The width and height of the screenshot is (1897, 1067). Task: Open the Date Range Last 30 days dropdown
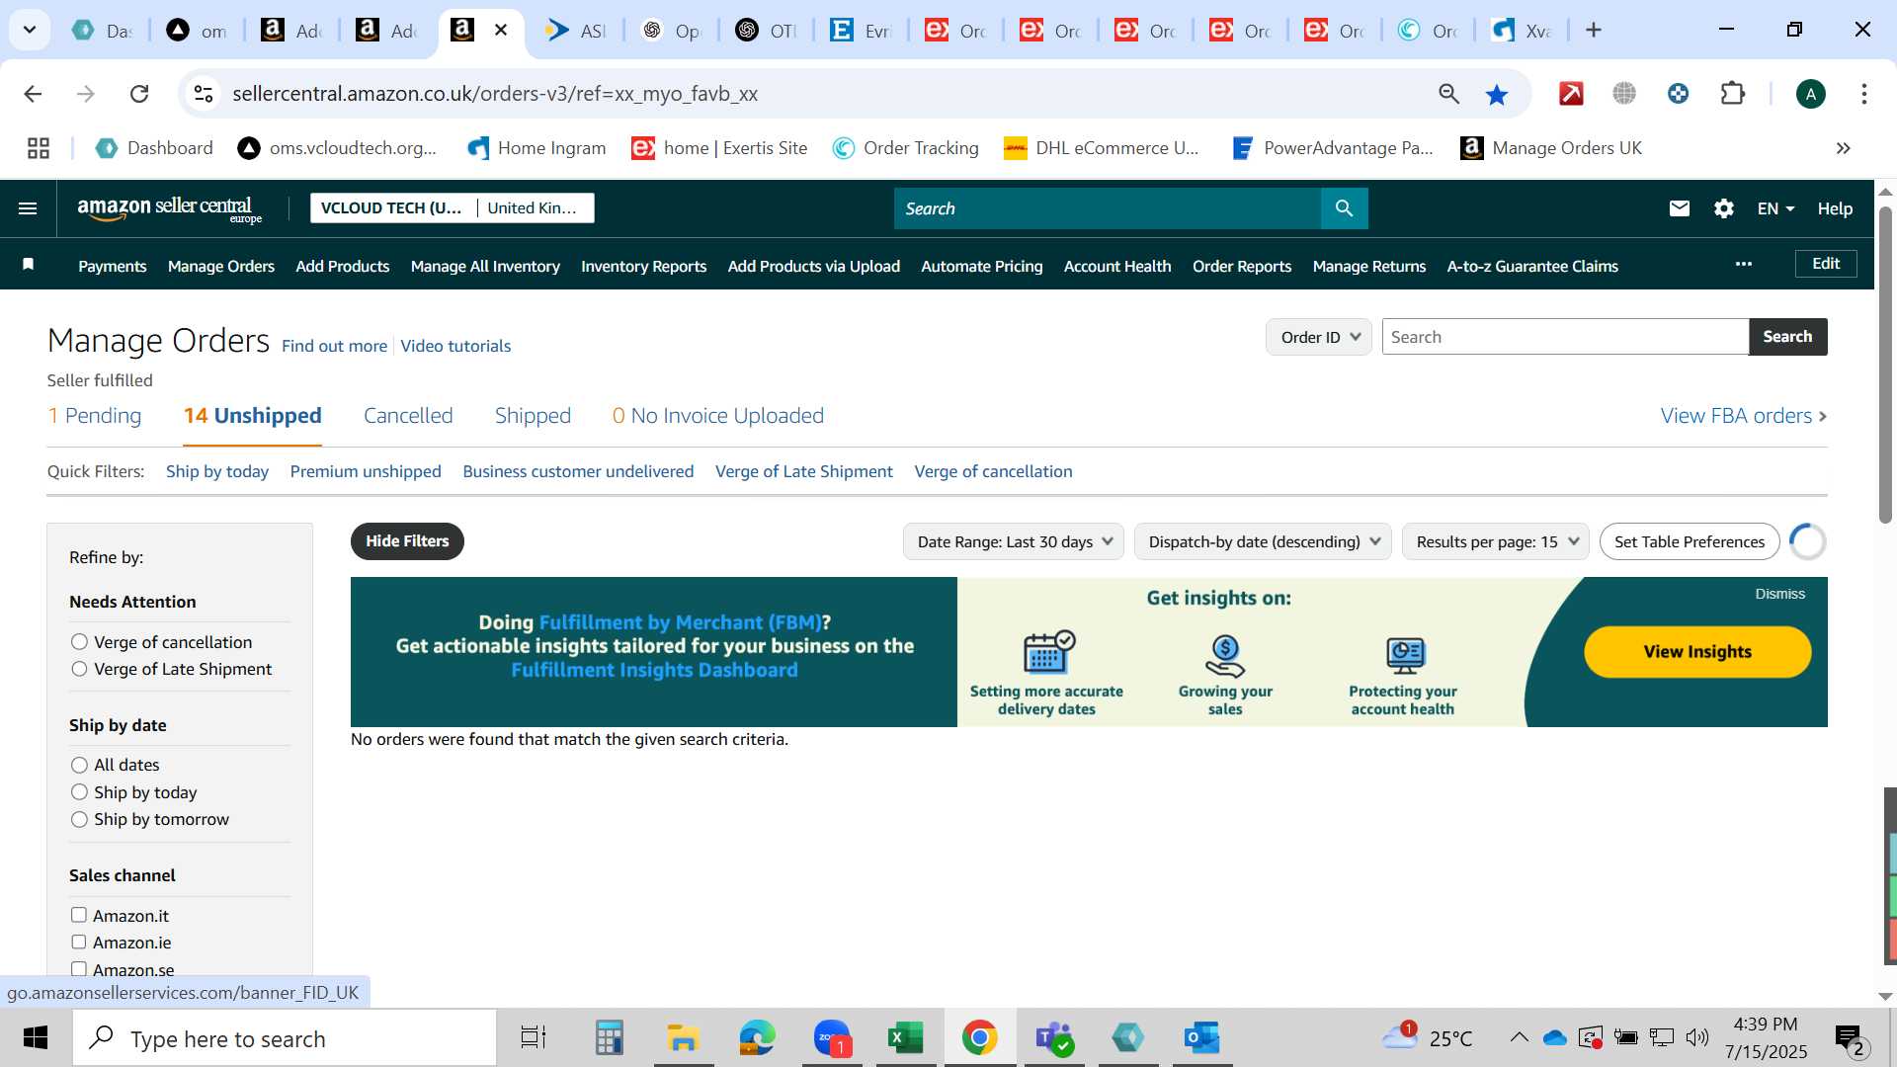1013,541
